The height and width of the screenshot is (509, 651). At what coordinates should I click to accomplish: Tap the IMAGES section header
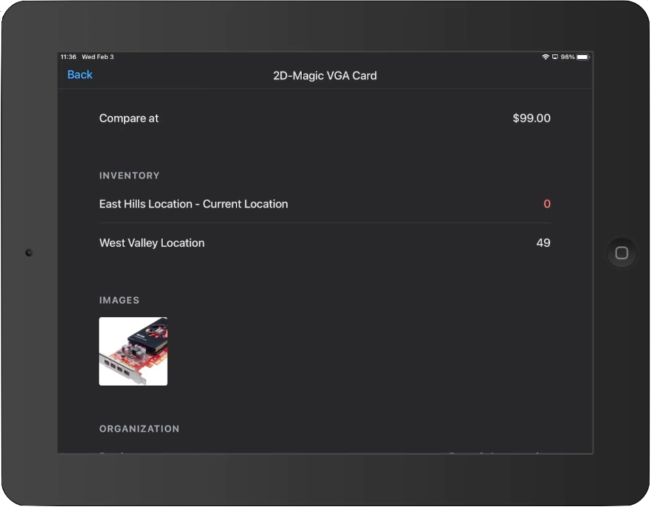click(x=119, y=300)
